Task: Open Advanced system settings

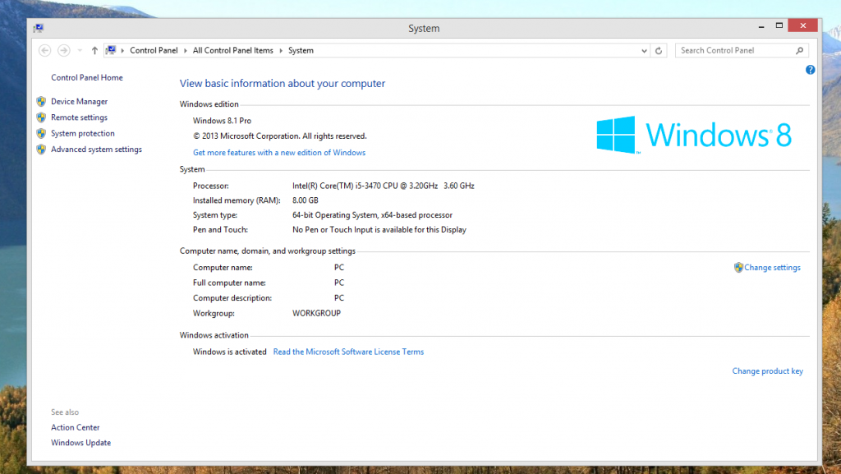Action: tap(97, 150)
